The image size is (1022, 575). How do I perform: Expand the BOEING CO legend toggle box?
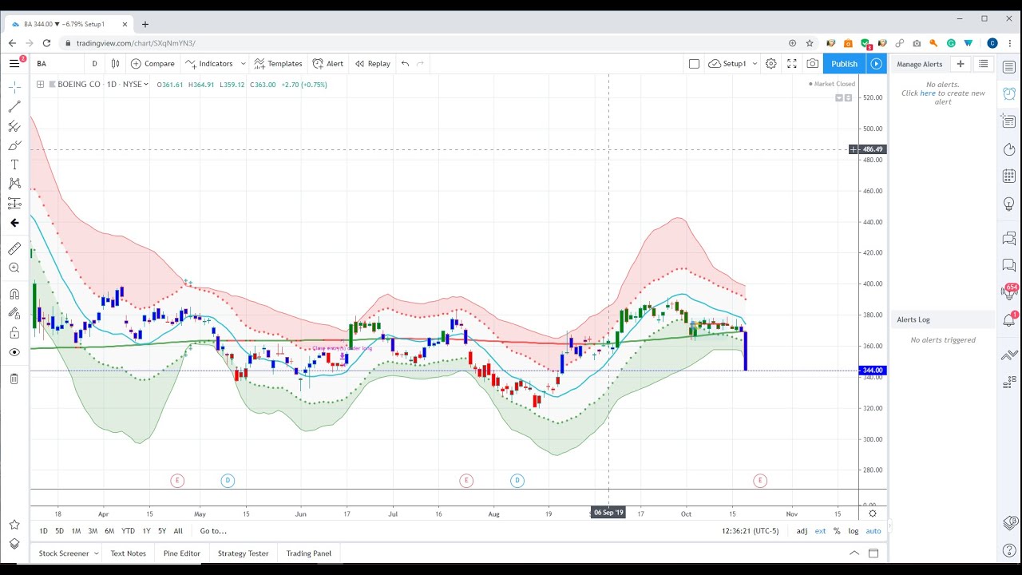coord(40,84)
